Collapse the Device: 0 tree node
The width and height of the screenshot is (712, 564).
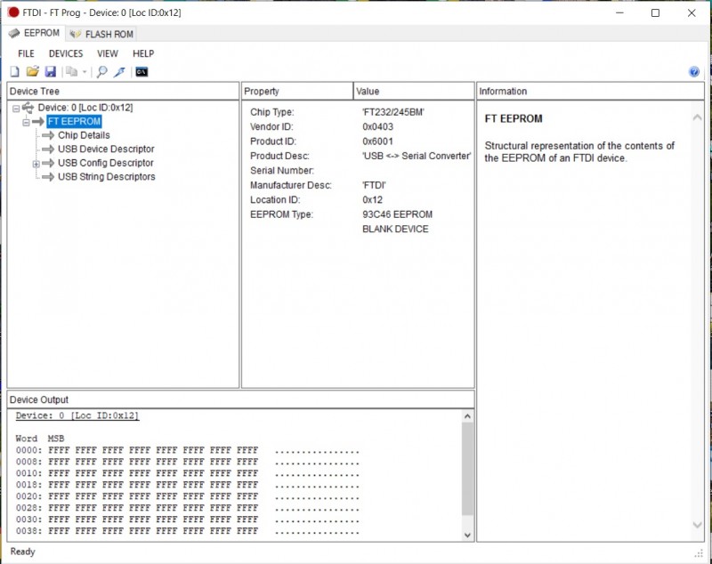click(x=16, y=109)
